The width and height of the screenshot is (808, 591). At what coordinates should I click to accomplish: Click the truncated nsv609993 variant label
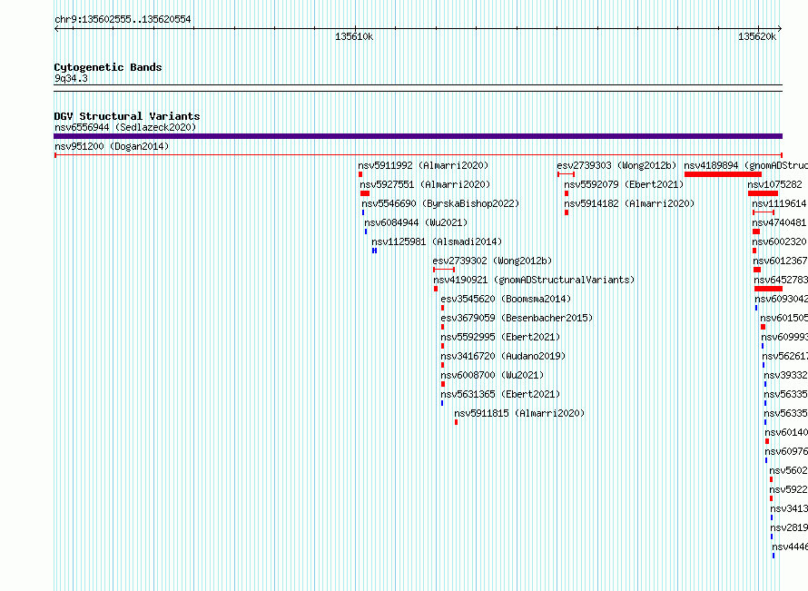784,337
